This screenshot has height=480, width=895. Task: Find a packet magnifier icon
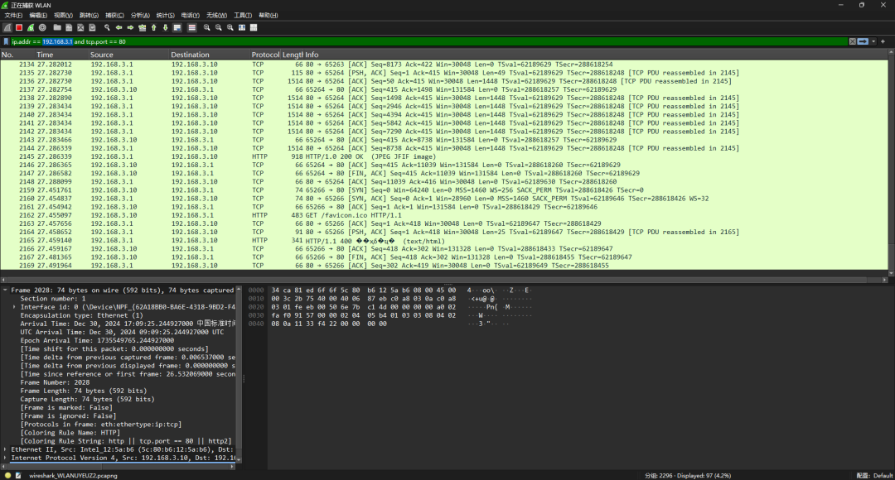click(107, 27)
